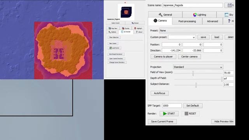
Task: Open the Lighting tab with color wheel
Action: click(200, 15)
